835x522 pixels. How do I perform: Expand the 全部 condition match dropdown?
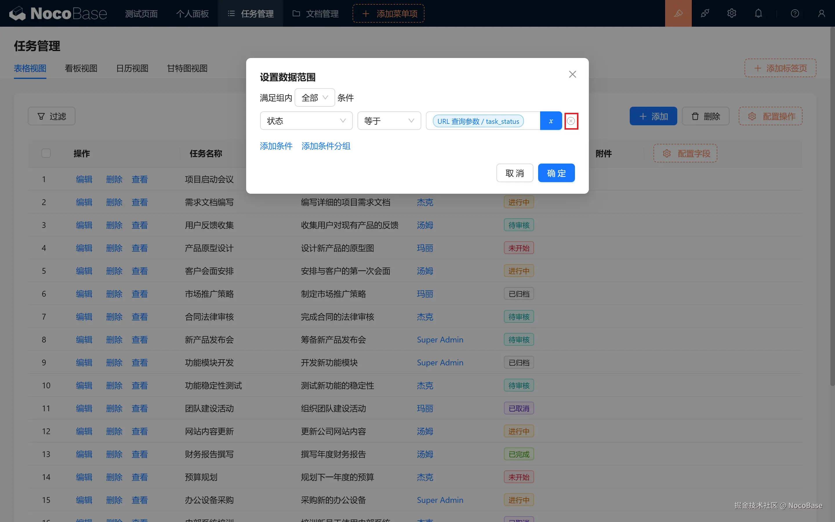click(314, 98)
